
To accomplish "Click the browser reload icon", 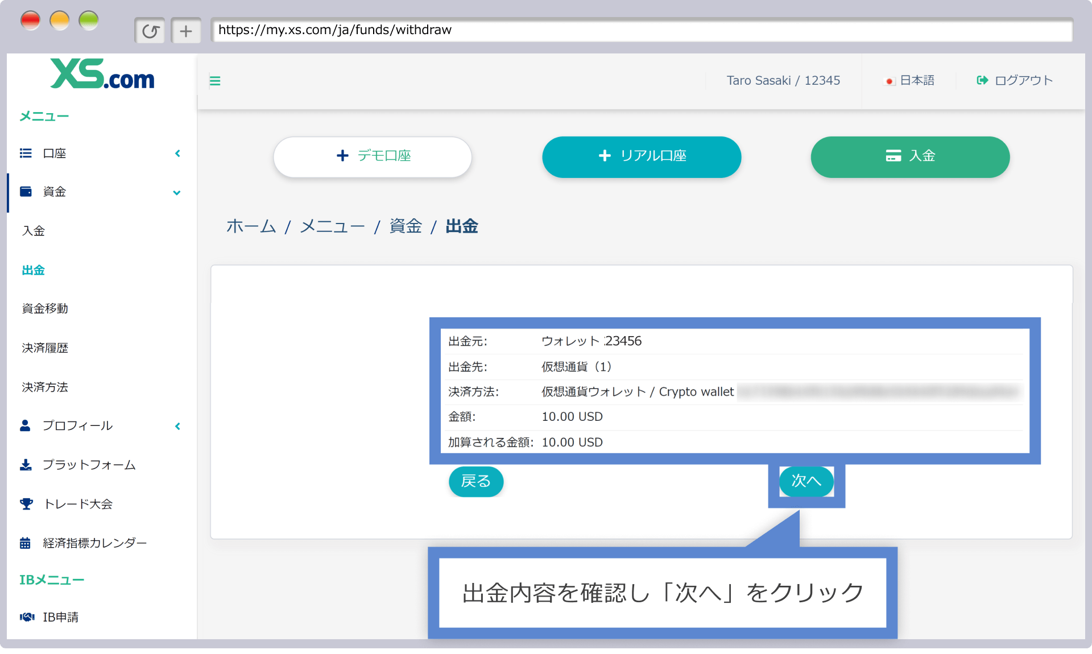I will pyautogui.click(x=150, y=31).
